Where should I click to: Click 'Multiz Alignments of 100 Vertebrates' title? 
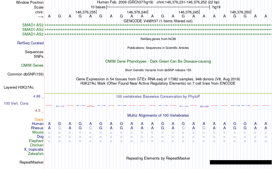click(158, 116)
